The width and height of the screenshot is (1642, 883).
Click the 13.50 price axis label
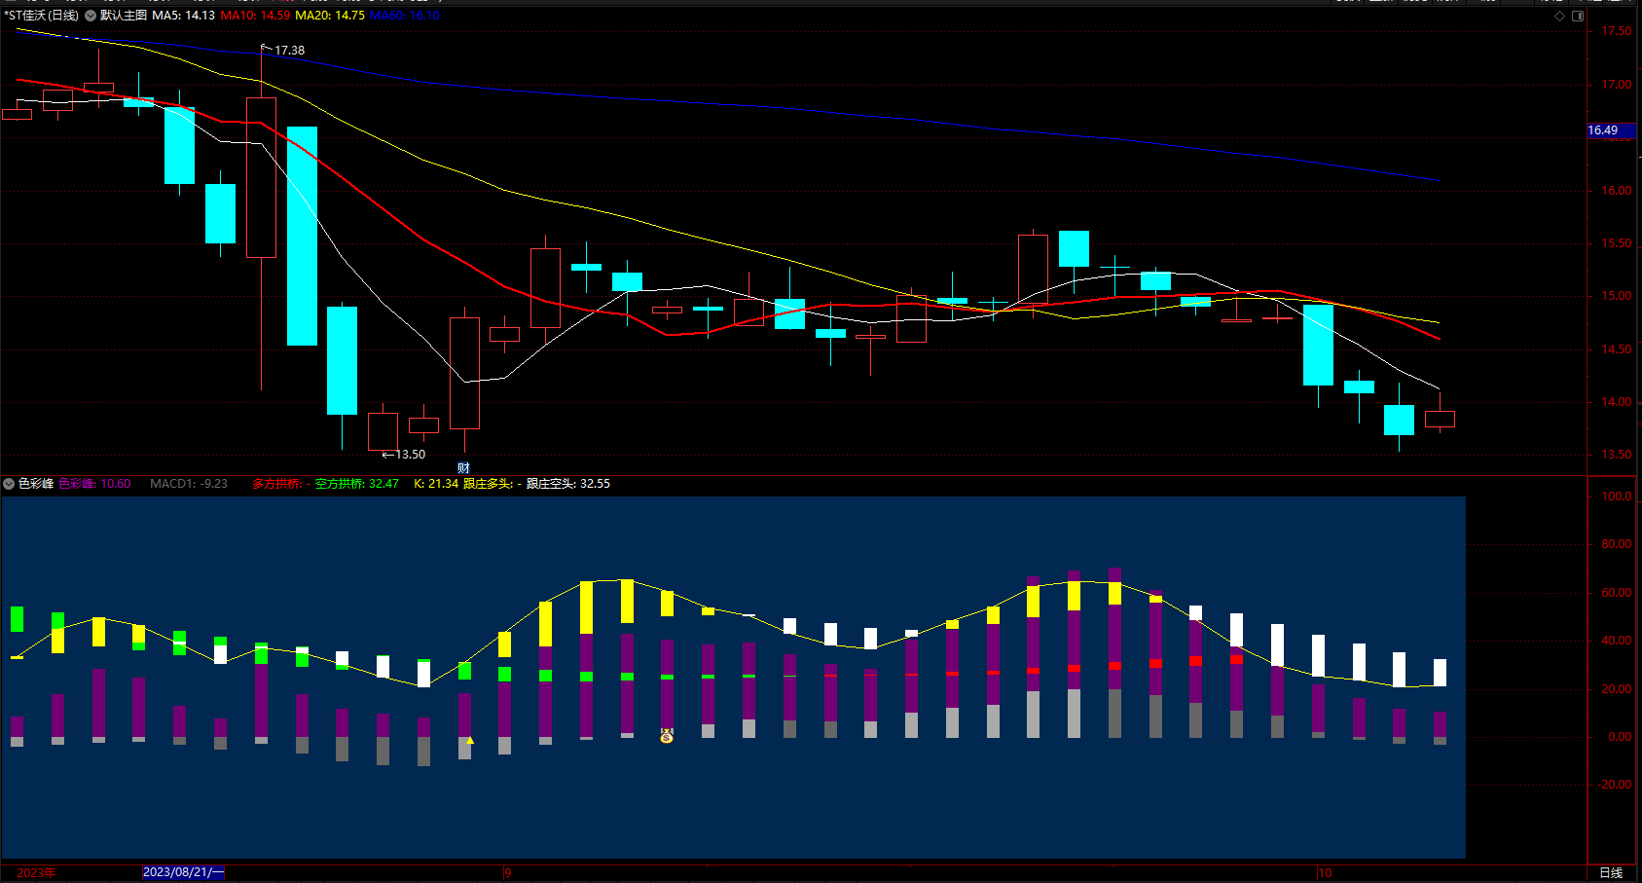coord(1617,455)
